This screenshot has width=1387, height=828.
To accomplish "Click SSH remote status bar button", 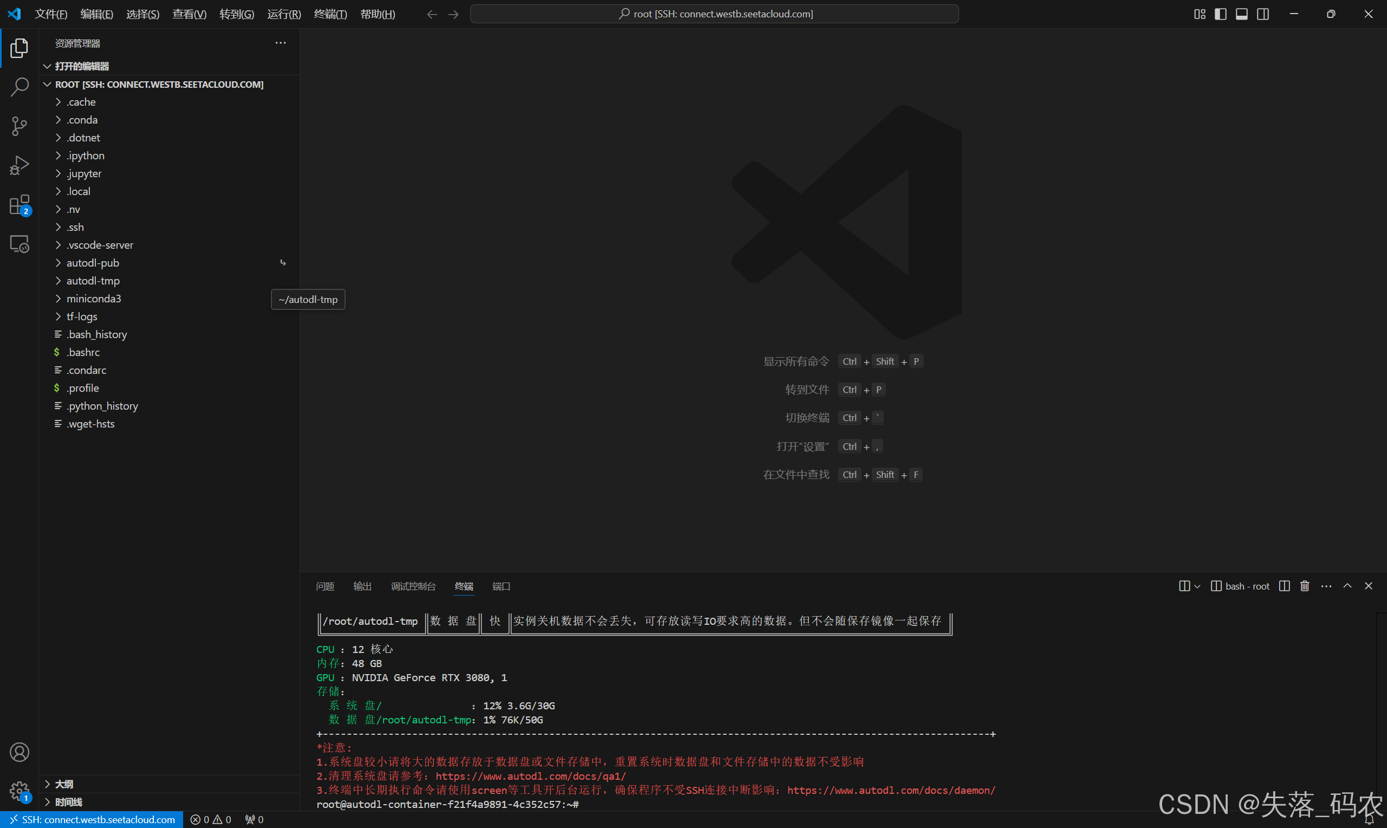I will click(92, 820).
